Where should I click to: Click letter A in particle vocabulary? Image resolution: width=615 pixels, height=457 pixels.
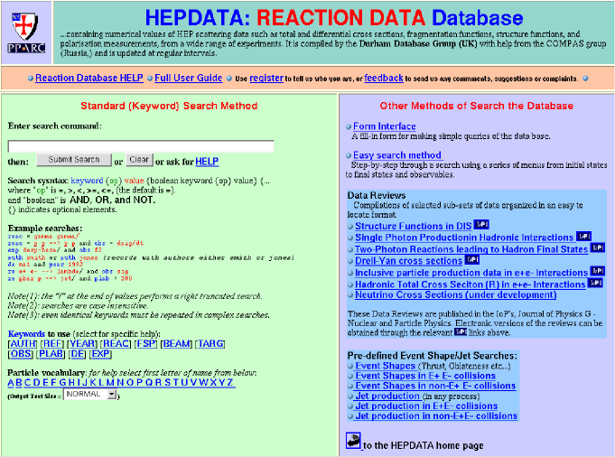11,382
